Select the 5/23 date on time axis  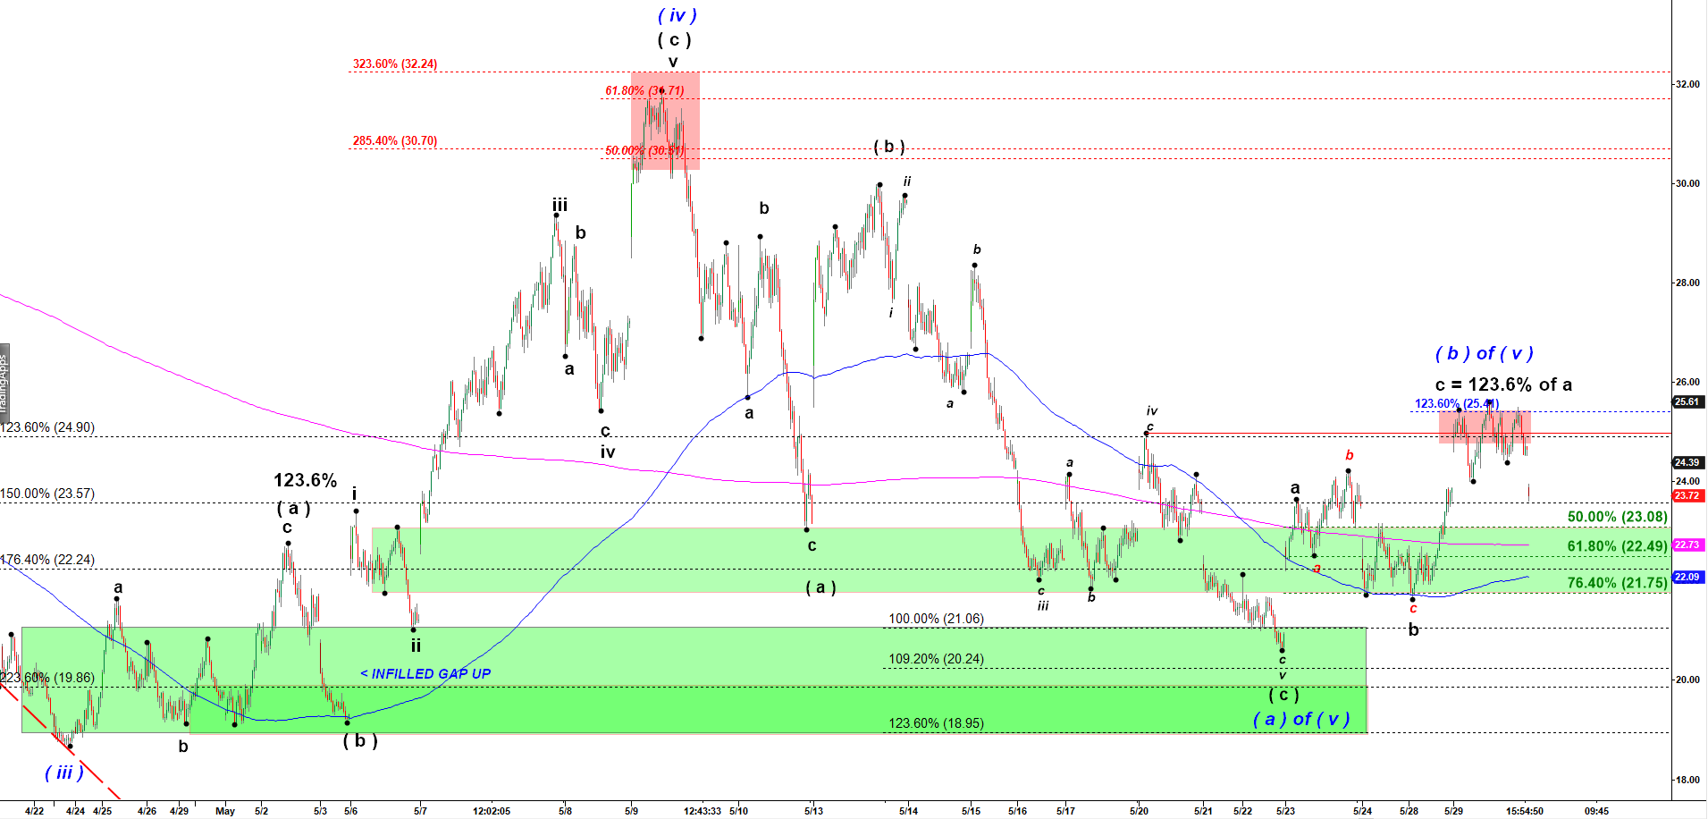tap(1285, 812)
